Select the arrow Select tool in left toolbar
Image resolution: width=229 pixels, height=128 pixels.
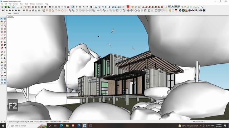tap(2, 18)
